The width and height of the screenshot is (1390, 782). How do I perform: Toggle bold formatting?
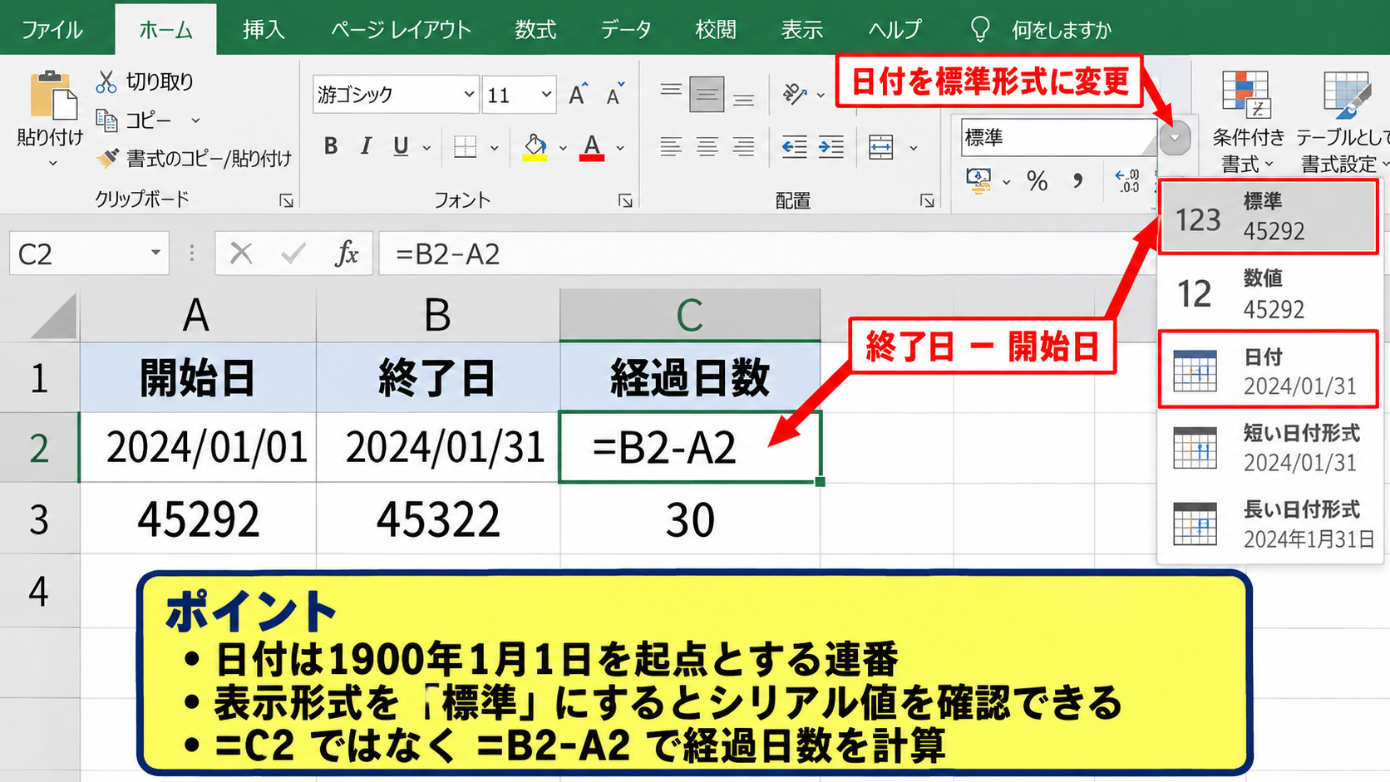pyautogui.click(x=331, y=146)
